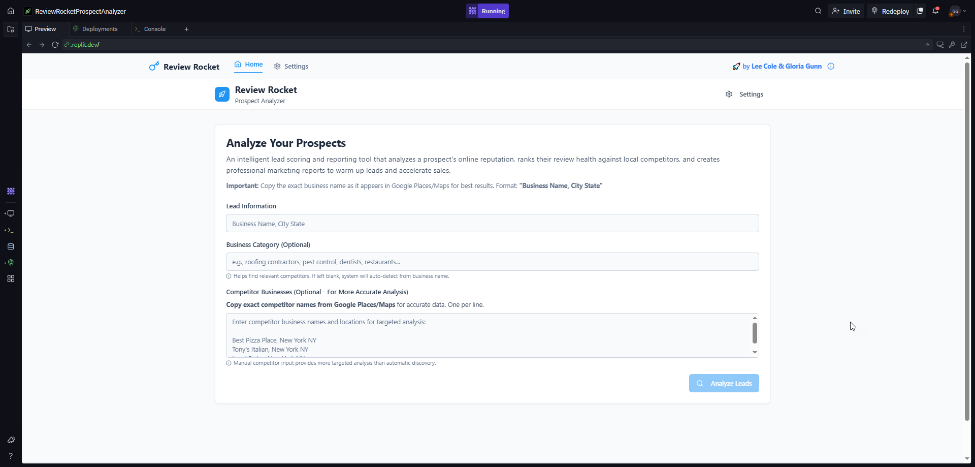The image size is (975, 467).
Task: Click the Redeploy button
Action: (x=890, y=11)
